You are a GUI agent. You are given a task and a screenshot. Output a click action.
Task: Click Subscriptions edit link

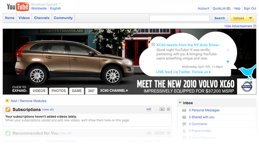pos(149,109)
